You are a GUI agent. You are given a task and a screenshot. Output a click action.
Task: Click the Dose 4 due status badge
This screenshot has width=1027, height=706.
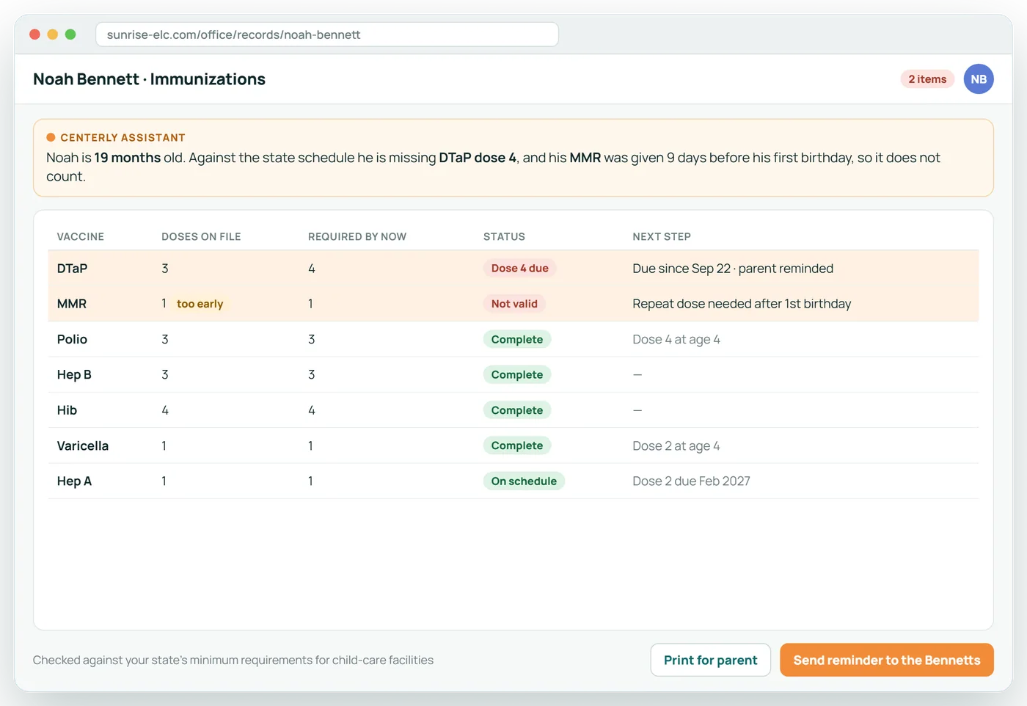[x=519, y=269]
